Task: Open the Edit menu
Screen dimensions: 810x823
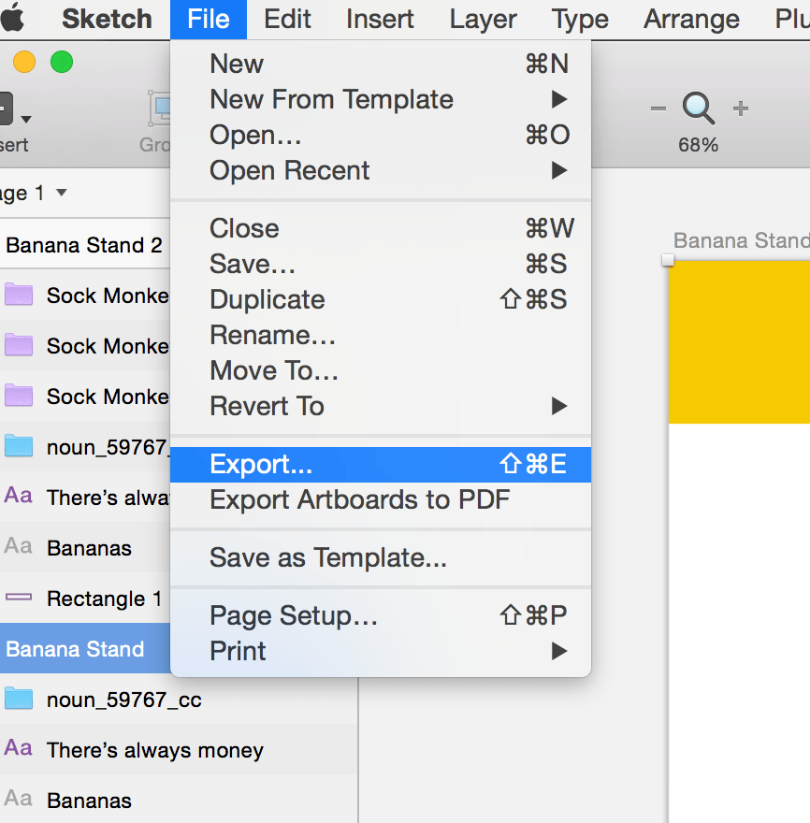Action: (287, 19)
